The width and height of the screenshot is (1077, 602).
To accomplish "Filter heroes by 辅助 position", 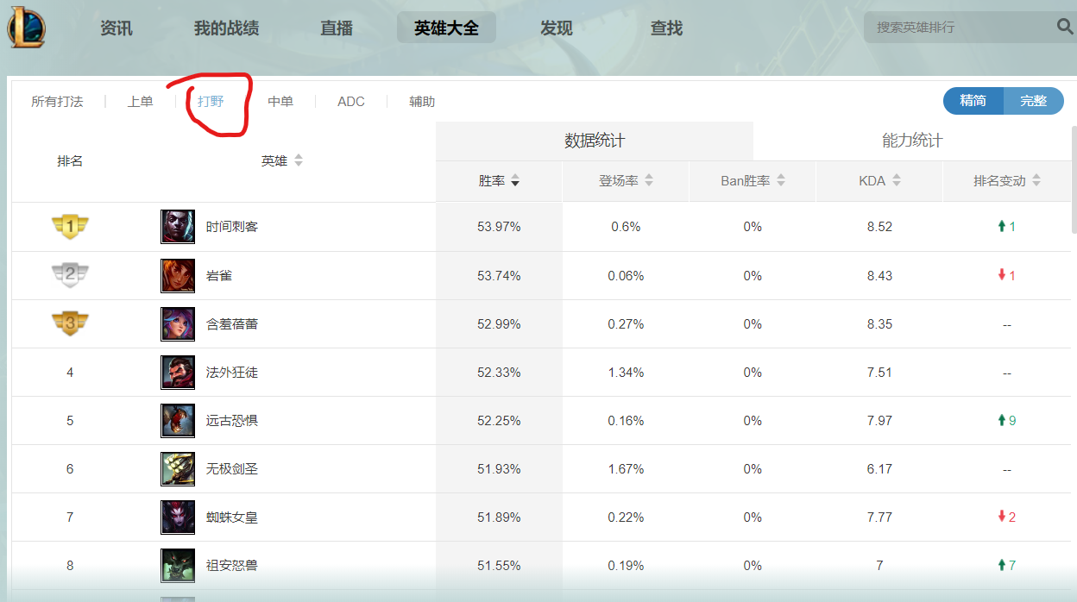I will tap(422, 102).
